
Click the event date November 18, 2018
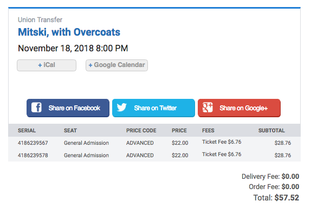[56, 48]
